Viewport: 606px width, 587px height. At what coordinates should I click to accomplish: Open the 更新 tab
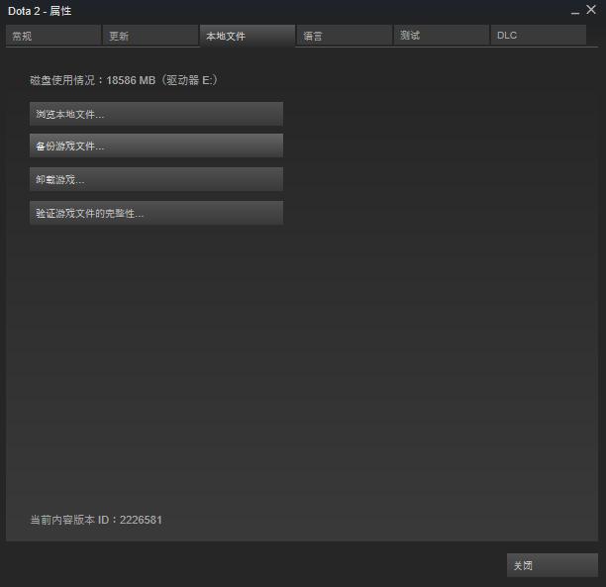coord(151,36)
